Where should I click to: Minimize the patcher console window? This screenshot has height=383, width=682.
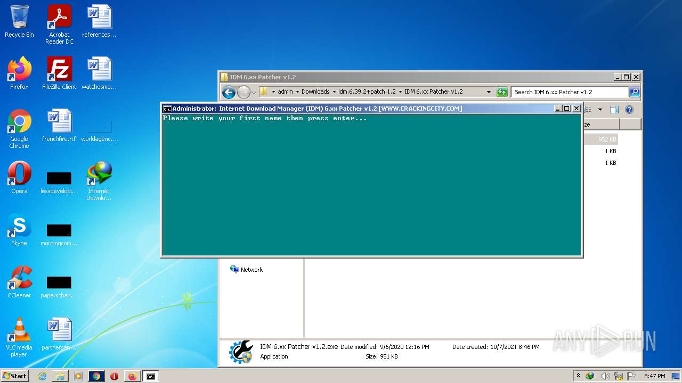(x=558, y=109)
